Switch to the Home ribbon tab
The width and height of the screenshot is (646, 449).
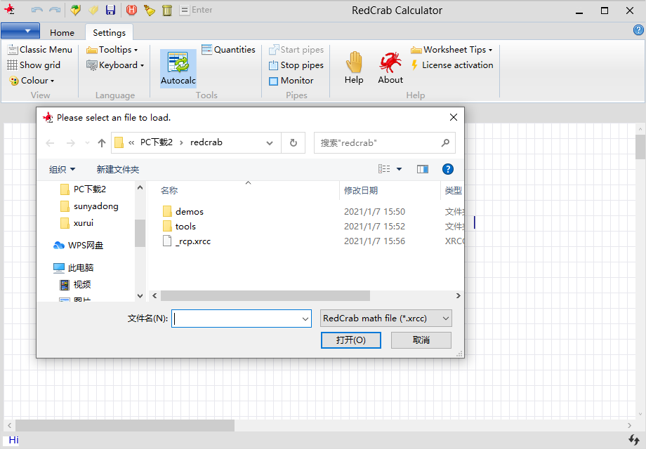62,32
